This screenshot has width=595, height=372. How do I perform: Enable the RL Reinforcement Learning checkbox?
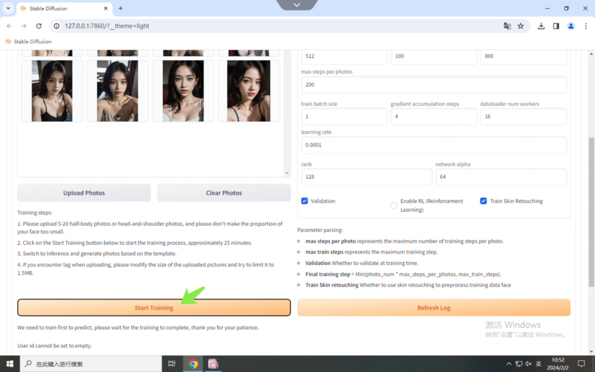coord(393,206)
